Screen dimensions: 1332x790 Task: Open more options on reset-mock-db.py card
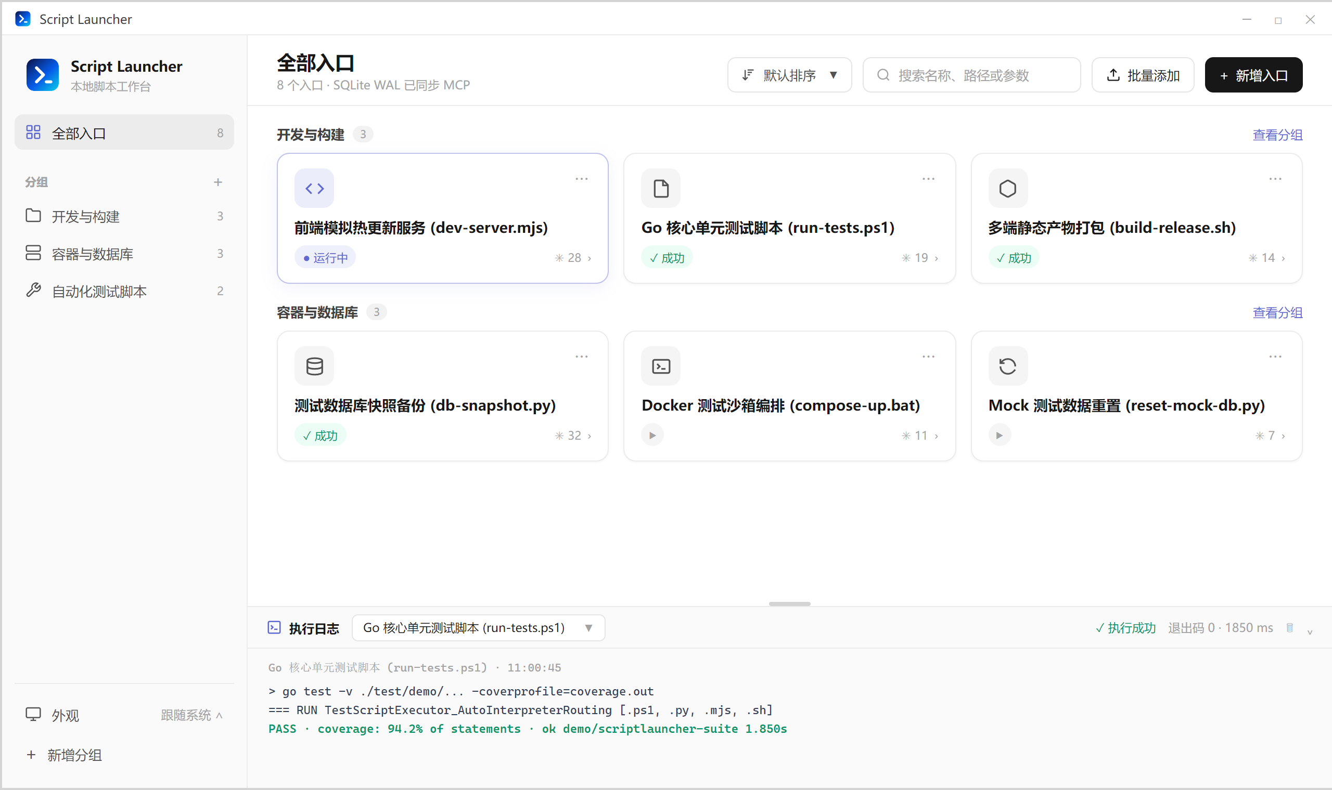pyautogui.click(x=1275, y=357)
